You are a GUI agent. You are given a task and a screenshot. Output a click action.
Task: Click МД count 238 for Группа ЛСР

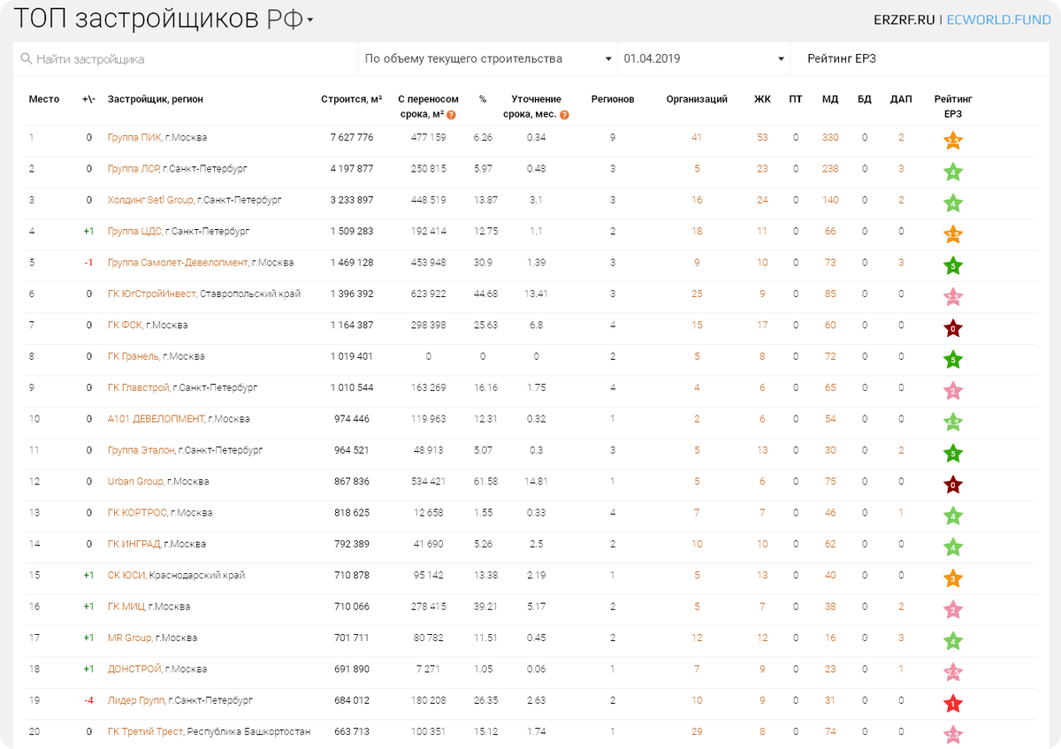[830, 169]
